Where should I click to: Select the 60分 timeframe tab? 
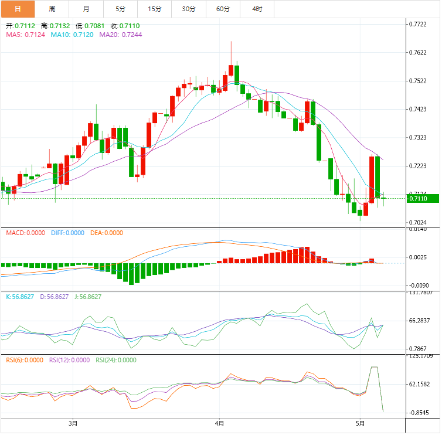pyautogui.click(x=223, y=9)
